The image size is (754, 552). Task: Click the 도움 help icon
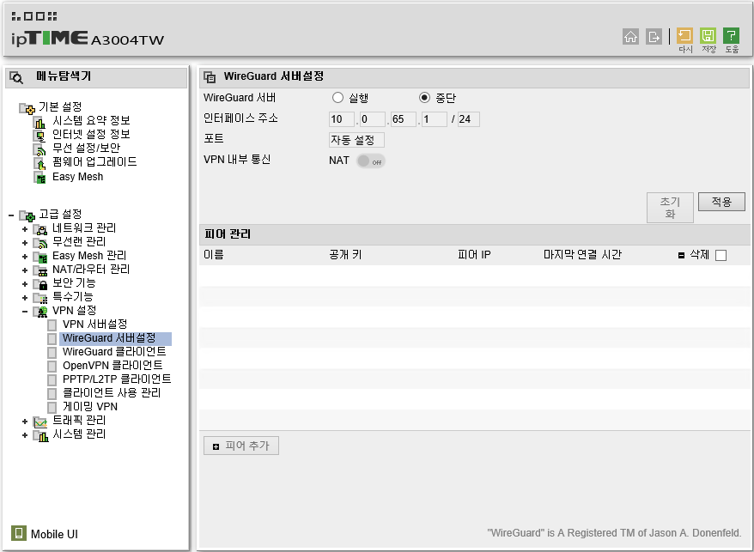click(x=731, y=35)
